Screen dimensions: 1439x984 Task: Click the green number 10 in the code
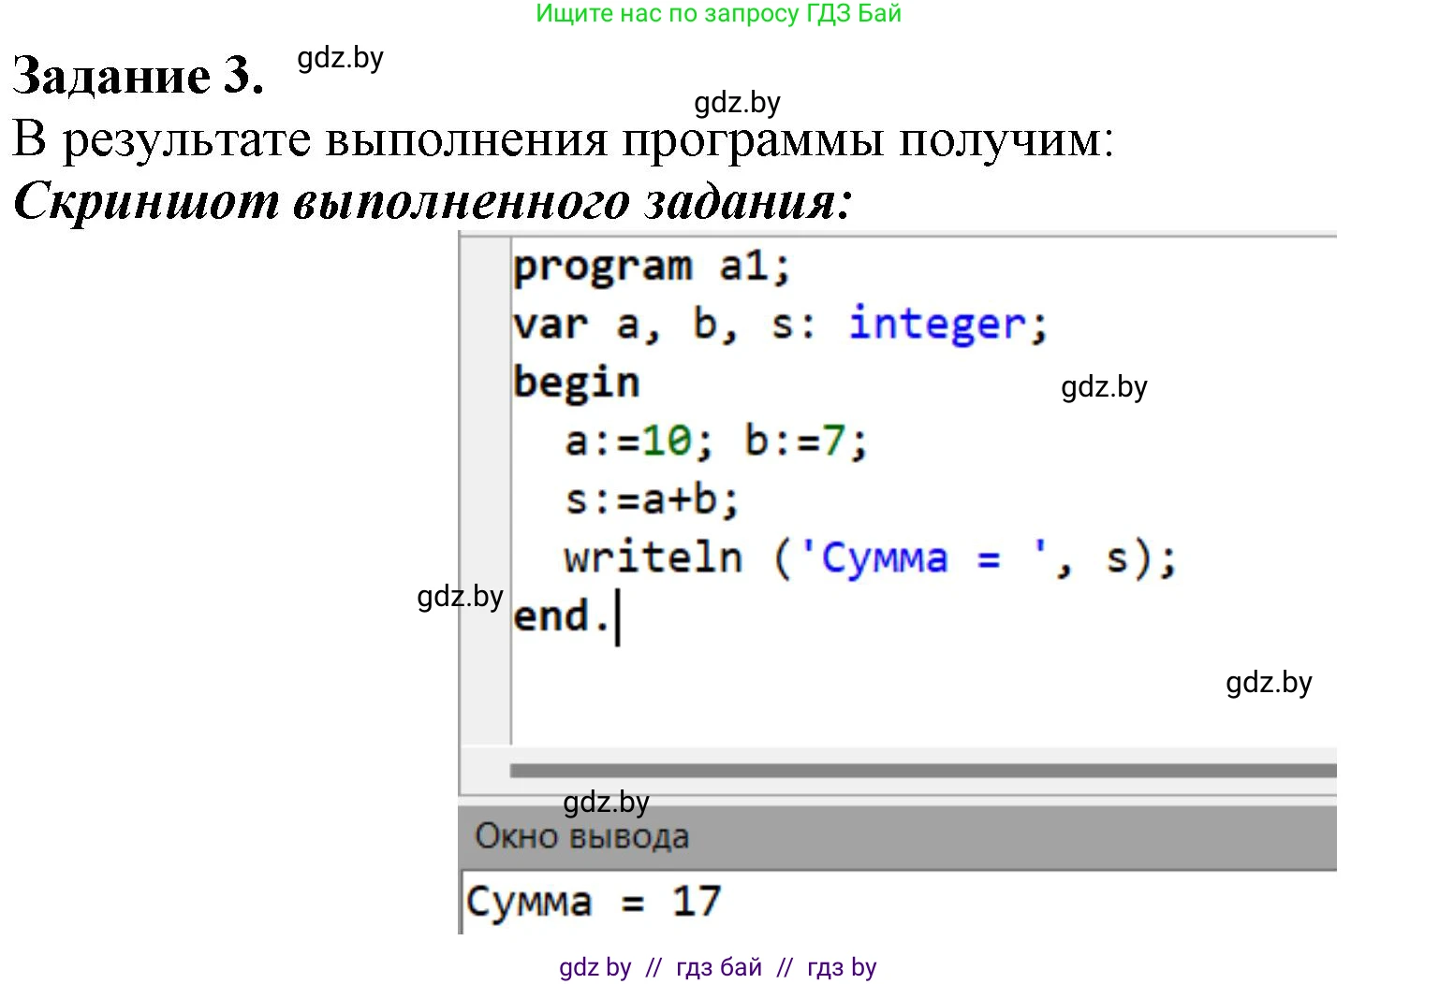(x=667, y=441)
